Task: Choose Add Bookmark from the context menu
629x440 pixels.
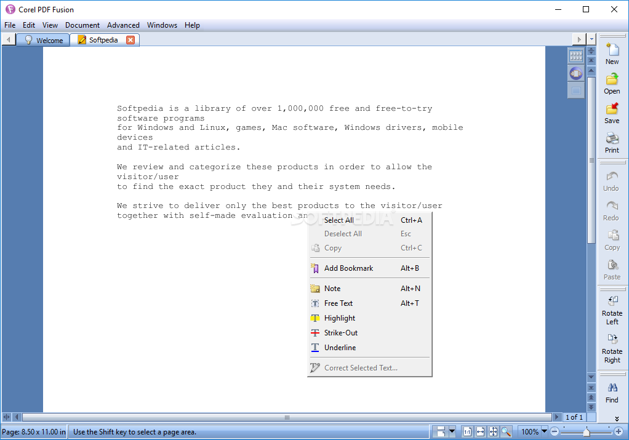Action: point(369,268)
